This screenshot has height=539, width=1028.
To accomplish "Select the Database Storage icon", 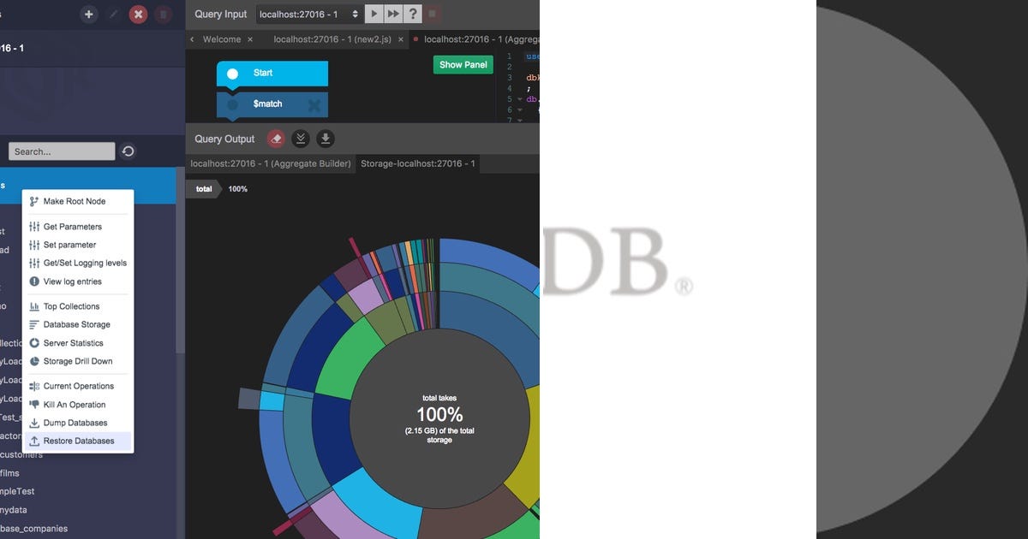I will (35, 324).
